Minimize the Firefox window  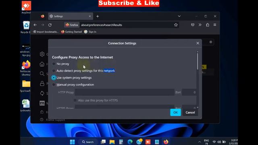coord(196,16)
